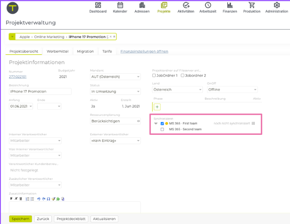290x224 pixels.
Task: Open the Finanzeinstellungen öffnen link
Action: coord(144,51)
